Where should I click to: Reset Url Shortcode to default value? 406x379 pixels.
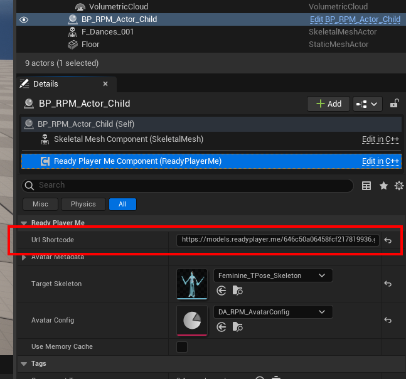388,240
